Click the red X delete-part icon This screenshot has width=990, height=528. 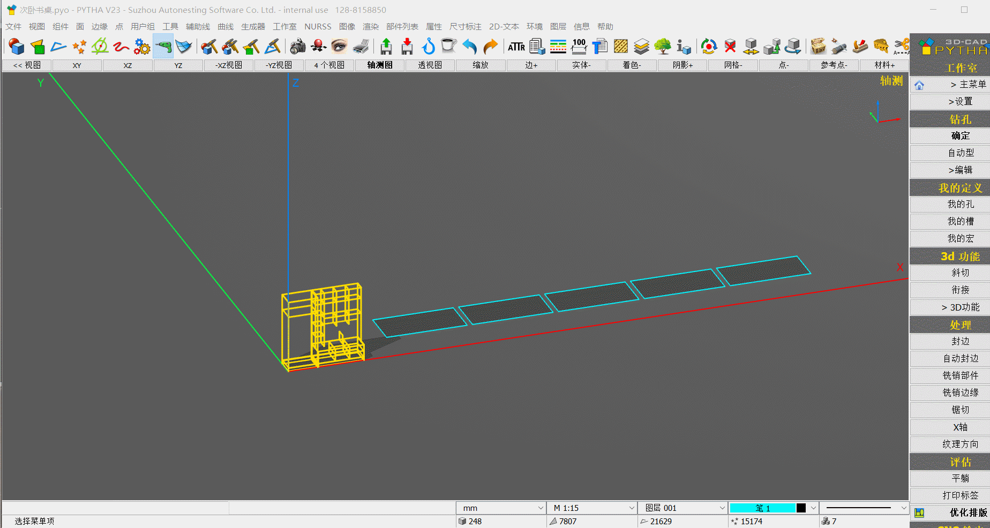pyautogui.click(x=730, y=47)
